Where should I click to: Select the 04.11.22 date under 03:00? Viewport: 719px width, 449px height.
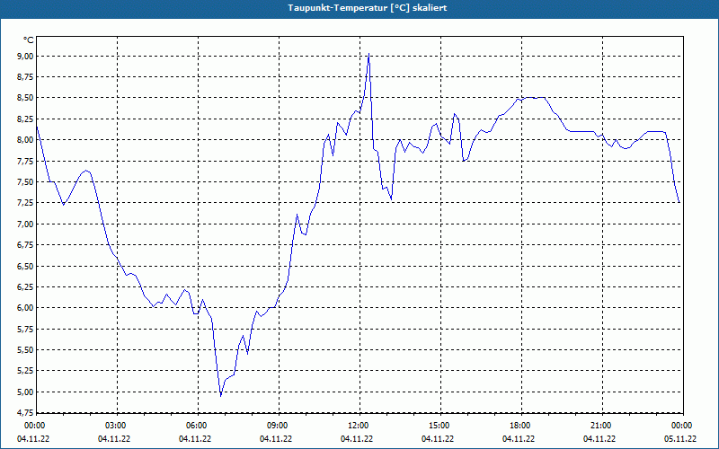click(114, 438)
